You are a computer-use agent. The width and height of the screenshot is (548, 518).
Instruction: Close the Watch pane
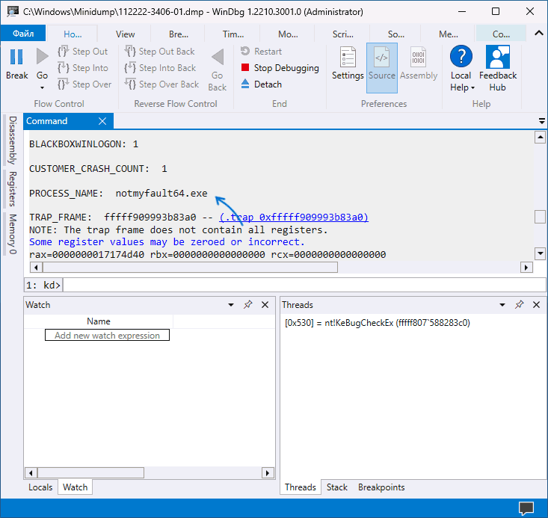pyautogui.click(x=265, y=305)
